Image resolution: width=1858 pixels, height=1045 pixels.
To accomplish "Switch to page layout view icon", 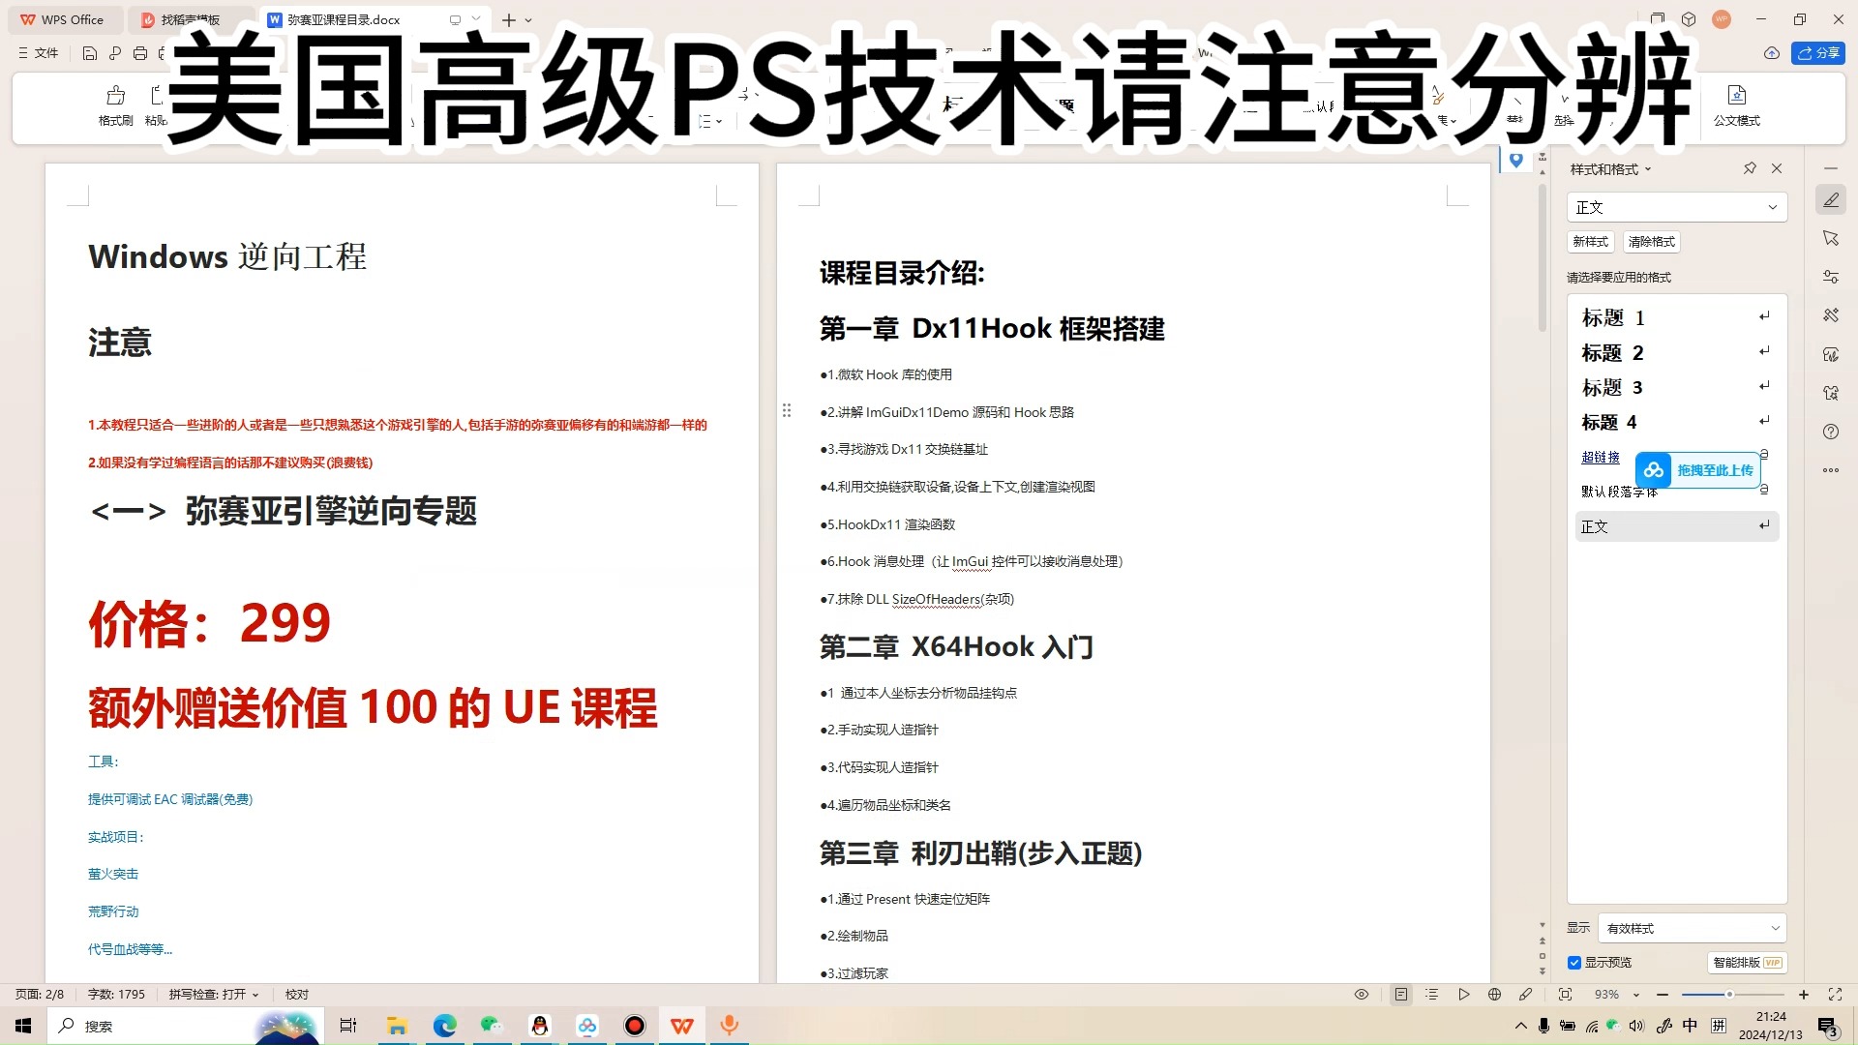I will click(1401, 995).
